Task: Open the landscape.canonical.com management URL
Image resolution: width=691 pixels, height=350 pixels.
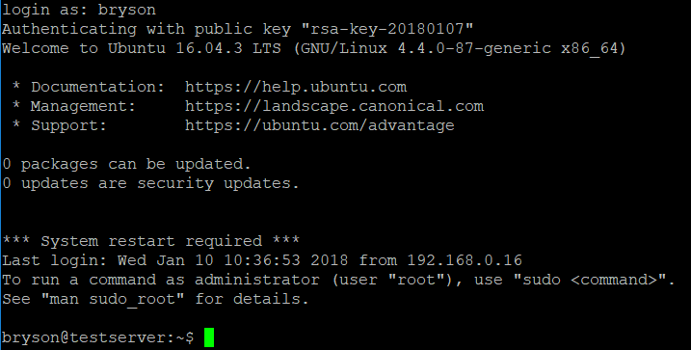Action: click(334, 106)
